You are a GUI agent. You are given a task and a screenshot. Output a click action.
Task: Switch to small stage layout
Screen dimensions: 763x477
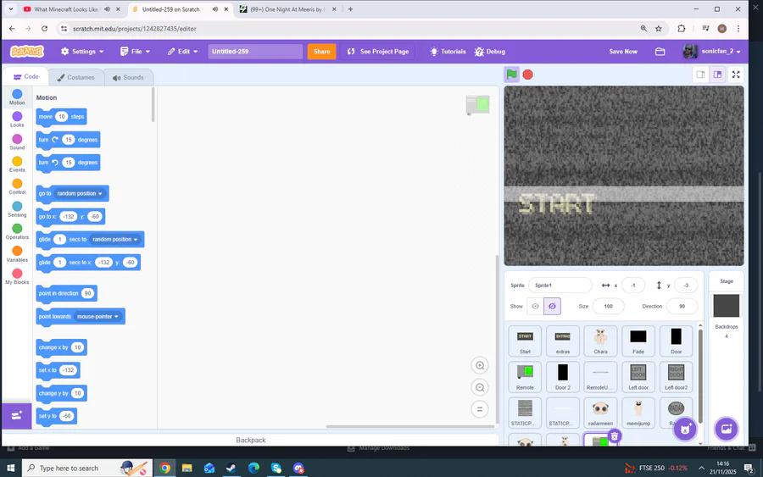pyautogui.click(x=700, y=75)
